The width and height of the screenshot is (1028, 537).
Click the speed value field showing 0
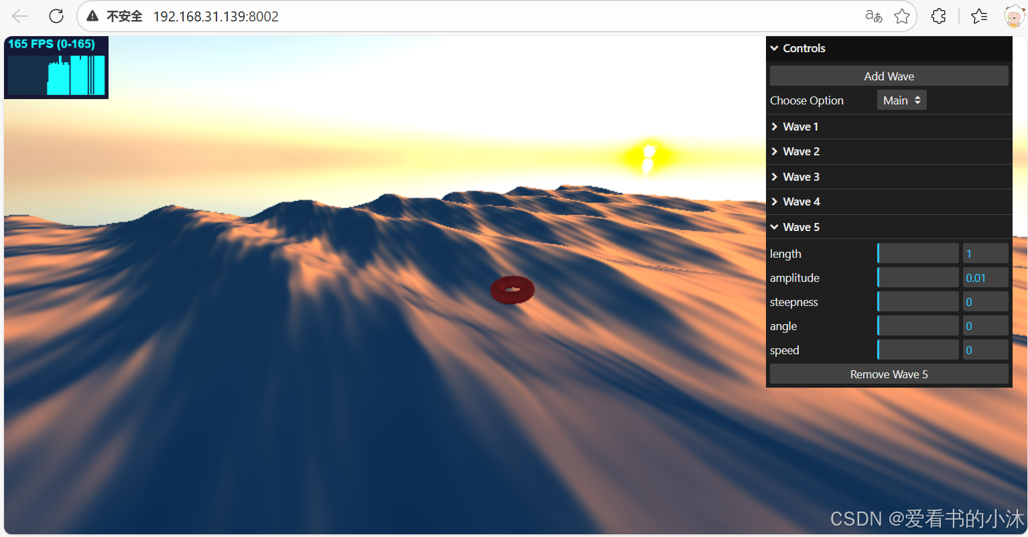point(986,350)
